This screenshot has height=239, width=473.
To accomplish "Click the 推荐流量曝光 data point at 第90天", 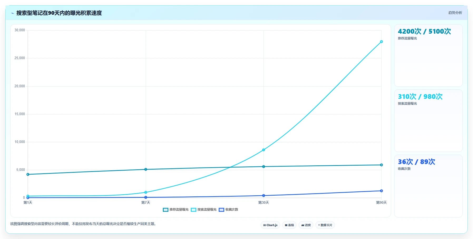I will tap(381, 165).
